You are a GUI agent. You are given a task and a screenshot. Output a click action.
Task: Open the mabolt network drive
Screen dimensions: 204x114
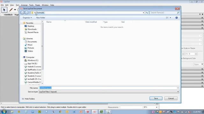click(34, 66)
